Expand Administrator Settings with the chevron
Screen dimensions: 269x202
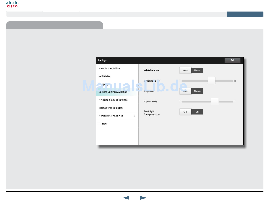pyautogui.click(x=134, y=116)
